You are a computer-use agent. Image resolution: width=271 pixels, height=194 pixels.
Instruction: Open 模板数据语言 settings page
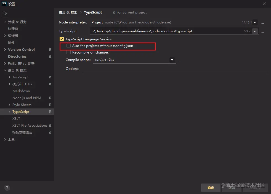coord(22,132)
